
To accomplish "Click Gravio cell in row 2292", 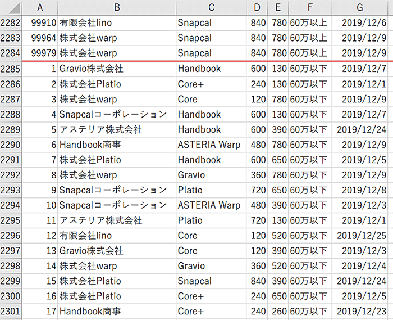I will click(211, 175).
